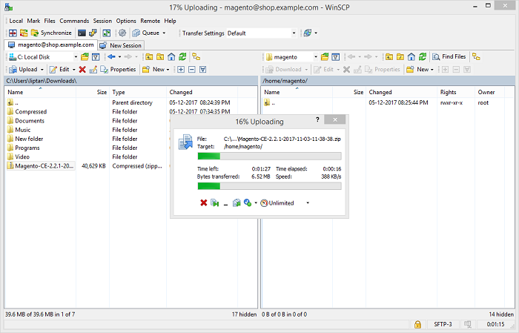Click local panel blue Back arrow

[111, 57]
